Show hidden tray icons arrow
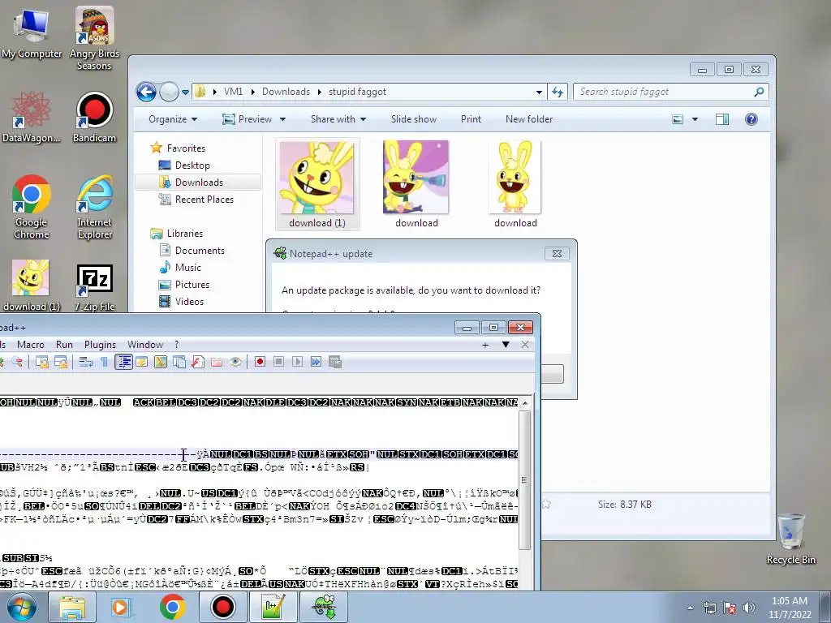The height and width of the screenshot is (623, 831). pos(690,608)
